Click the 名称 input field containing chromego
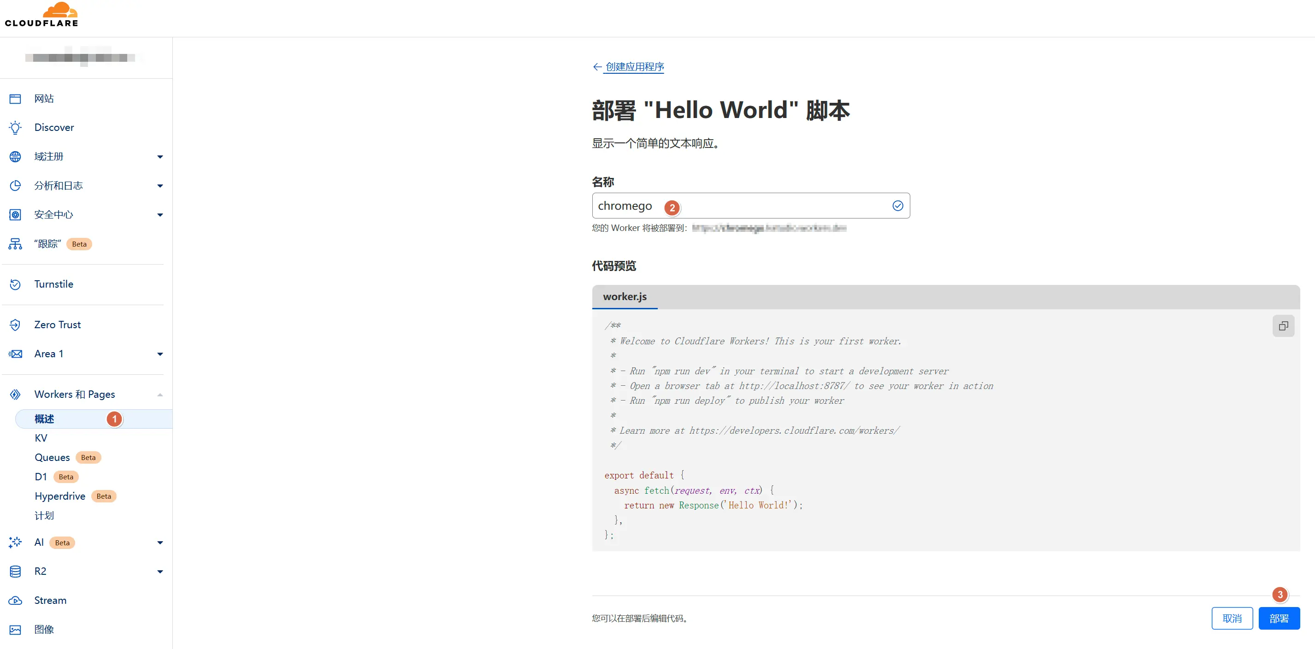1315x649 pixels. click(750, 206)
